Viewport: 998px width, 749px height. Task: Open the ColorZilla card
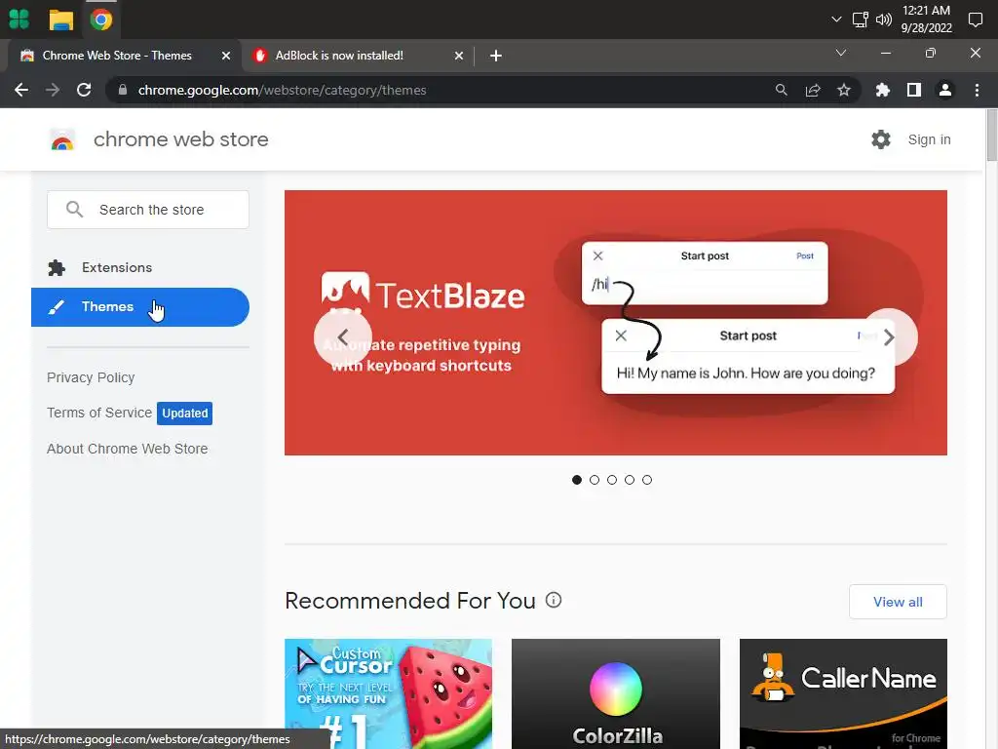(616, 693)
